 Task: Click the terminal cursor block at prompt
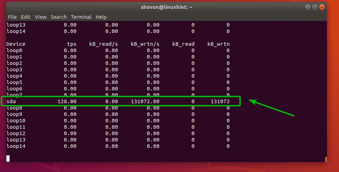coord(8,159)
